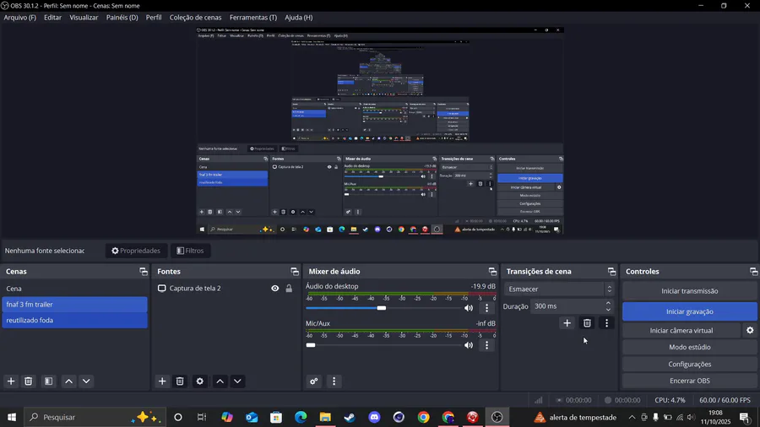Add a new scene with the plus icon
This screenshot has width=760, height=427.
click(11, 381)
